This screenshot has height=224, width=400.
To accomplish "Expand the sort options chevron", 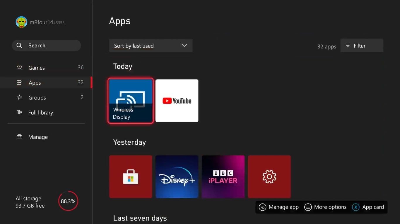I will pos(184,45).
